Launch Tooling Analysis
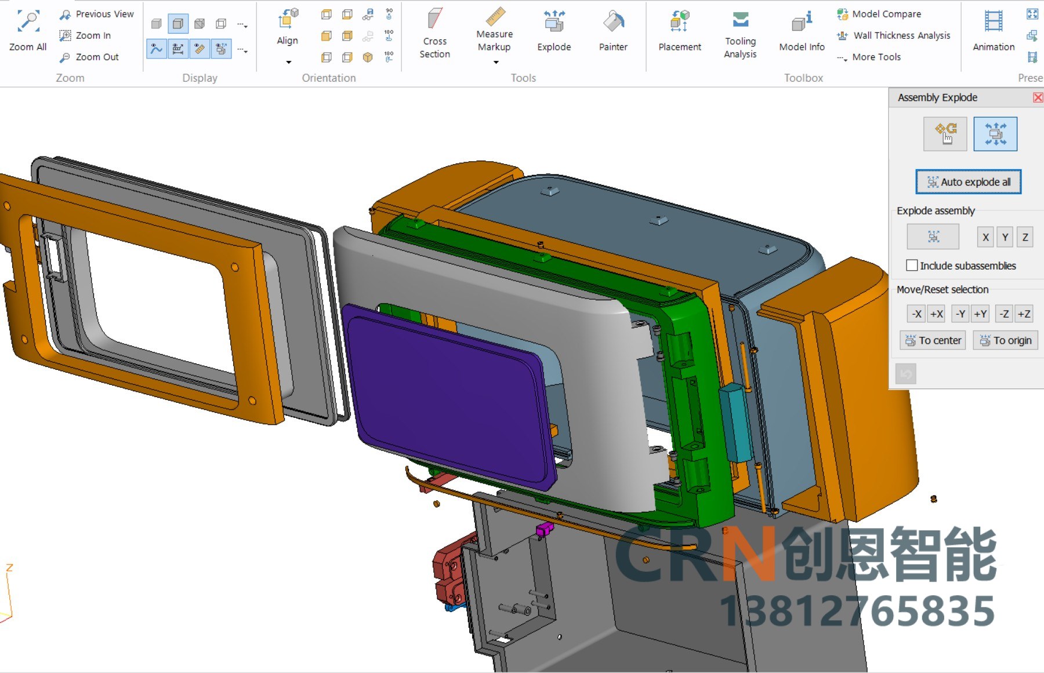This screenshot has height=673, width=1044. [x=741, y=35]
